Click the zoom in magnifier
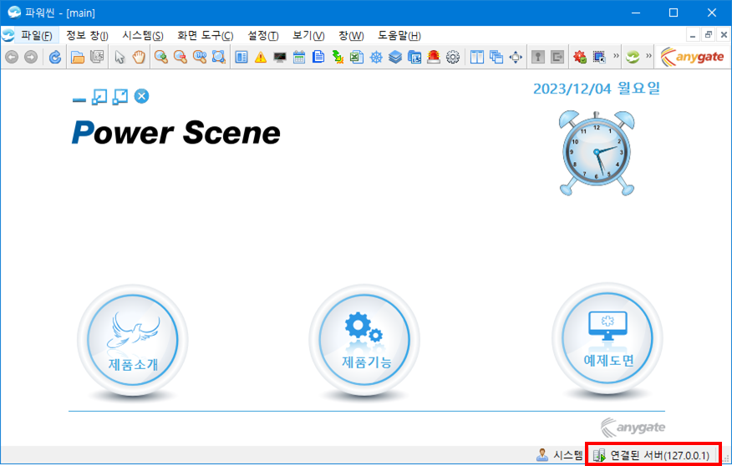 click(x=161, y=57)
